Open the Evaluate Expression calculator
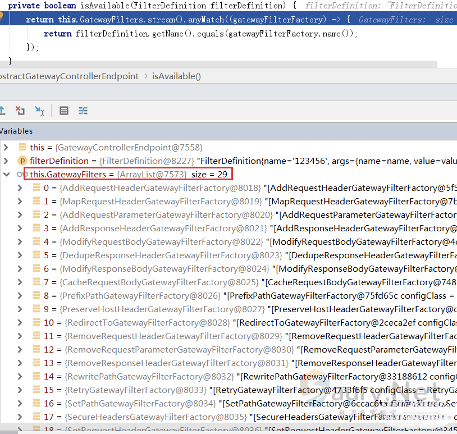Screen dimensions: 457x434 tap(64, 111)
